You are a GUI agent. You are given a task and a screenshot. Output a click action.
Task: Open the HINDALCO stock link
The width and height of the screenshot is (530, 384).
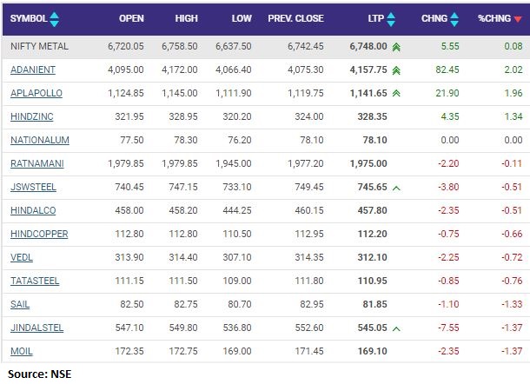point(33,210)
